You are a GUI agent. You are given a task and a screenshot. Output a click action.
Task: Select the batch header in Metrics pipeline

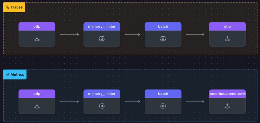click(163, 94)
